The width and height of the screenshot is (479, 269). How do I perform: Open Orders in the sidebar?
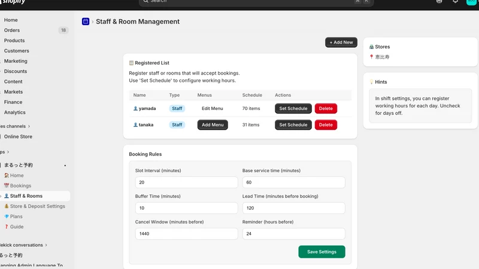(x=12, y=30)
